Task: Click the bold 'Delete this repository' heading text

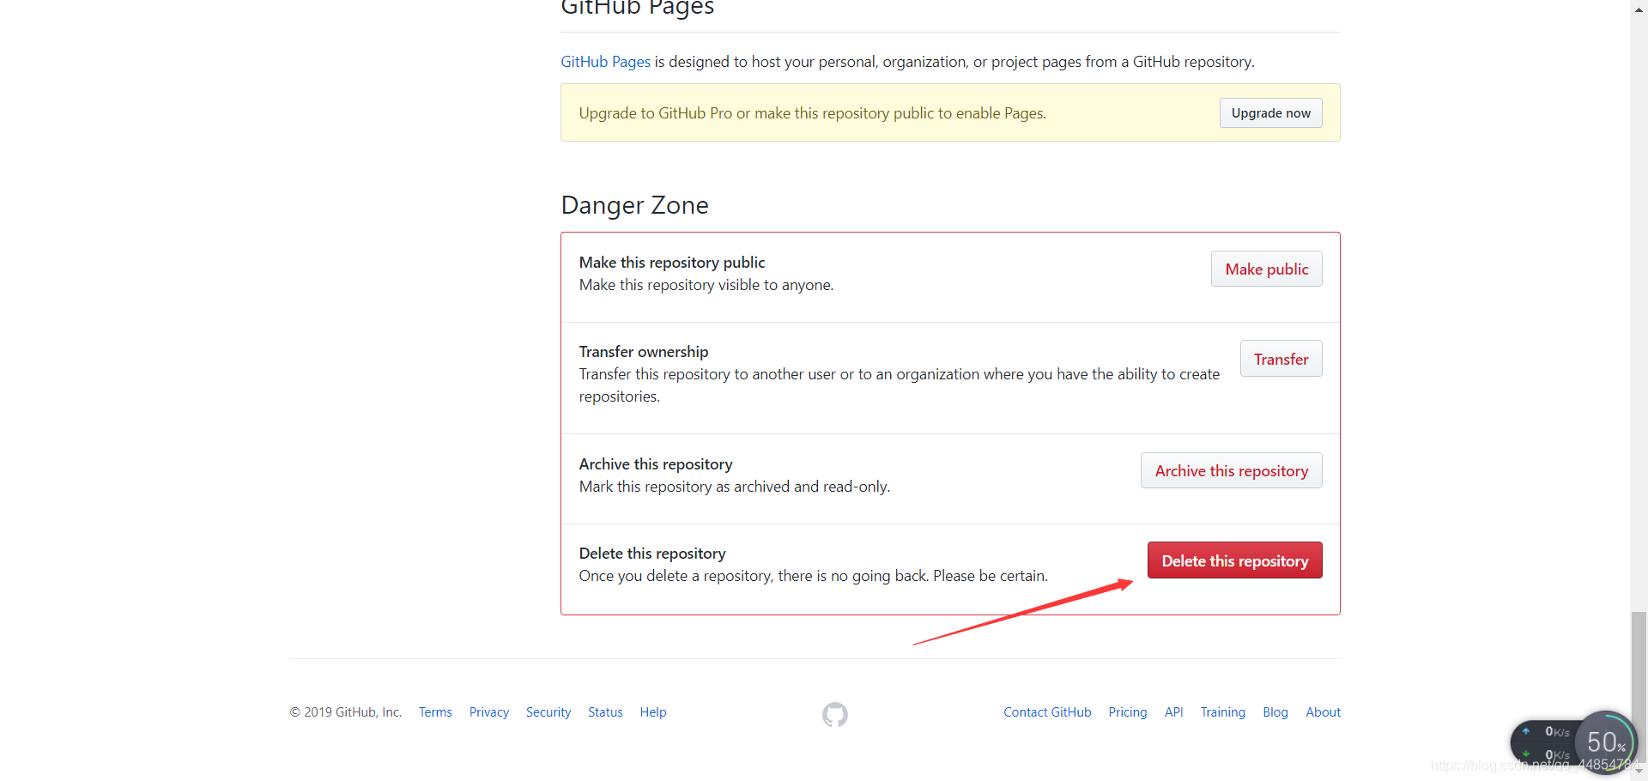Action: [652, 554]
